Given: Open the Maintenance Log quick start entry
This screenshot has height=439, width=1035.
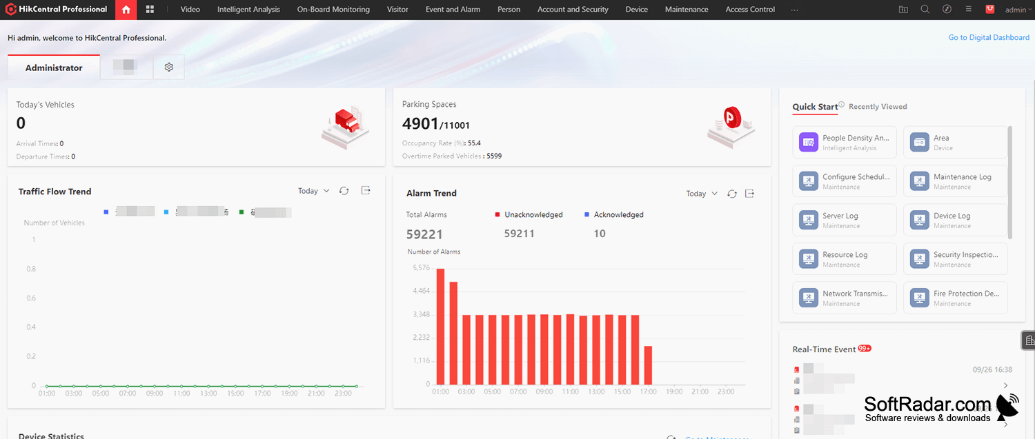Looking at the screenshot, I should click(956, 181).
